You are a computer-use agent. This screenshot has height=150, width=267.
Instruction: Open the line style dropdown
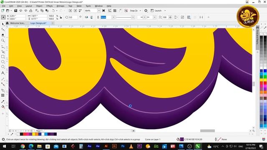(133, 17)
